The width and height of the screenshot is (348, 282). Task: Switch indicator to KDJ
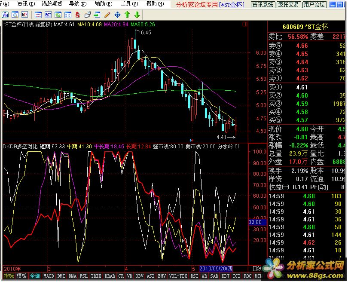coord(225,276)
